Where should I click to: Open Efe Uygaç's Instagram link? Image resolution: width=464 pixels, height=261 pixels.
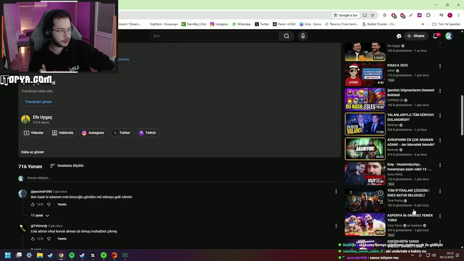coord(93,133)
